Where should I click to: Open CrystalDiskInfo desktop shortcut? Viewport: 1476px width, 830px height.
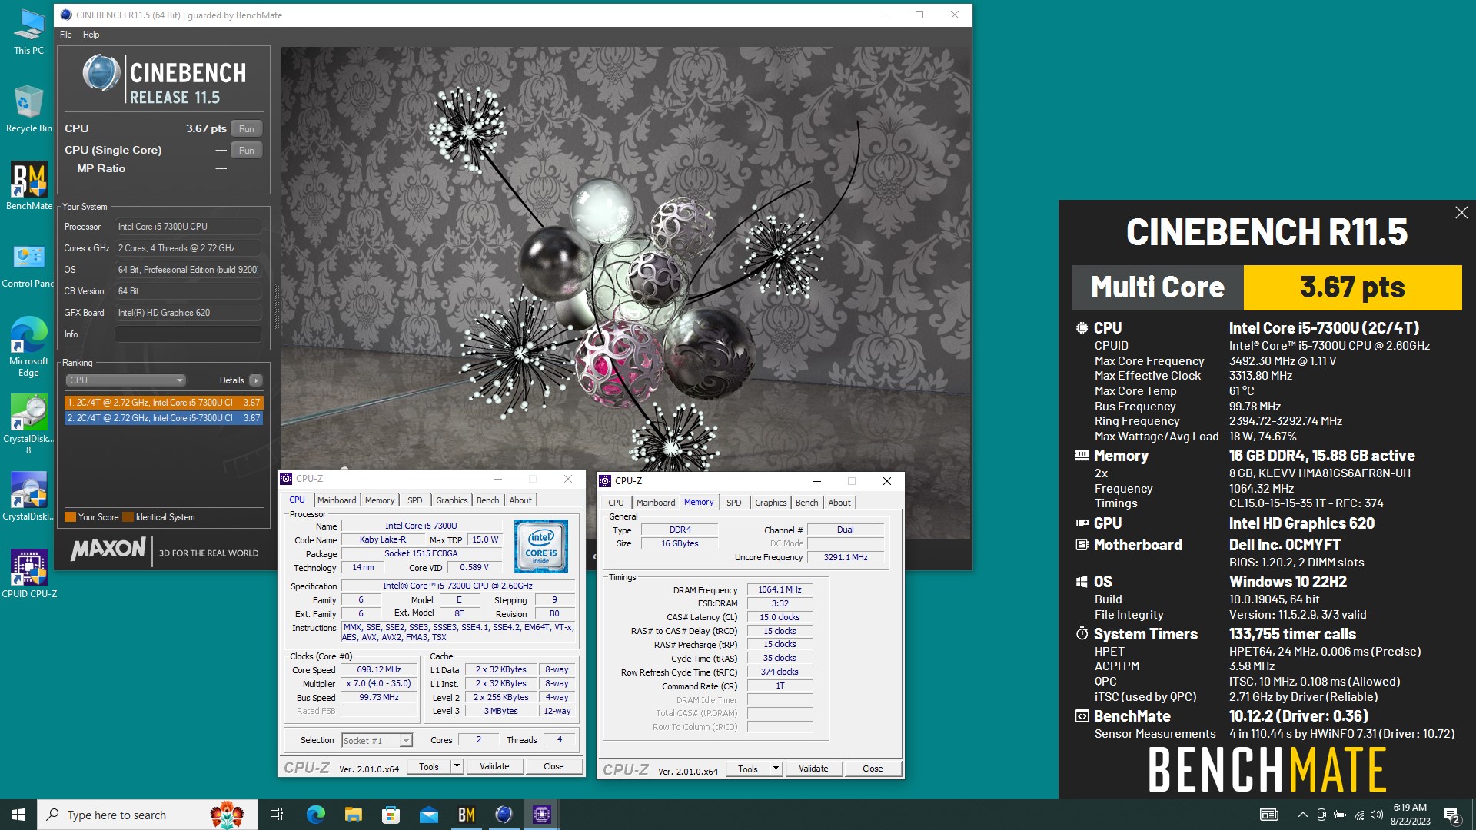click(28, 496)
